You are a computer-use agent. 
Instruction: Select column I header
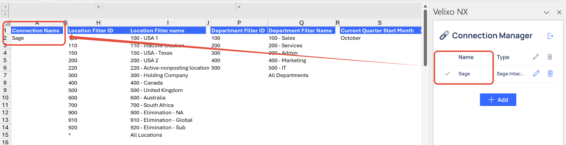168,23
